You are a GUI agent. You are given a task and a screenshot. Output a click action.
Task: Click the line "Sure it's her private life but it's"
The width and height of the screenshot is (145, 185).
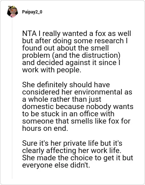coord(72,143)
